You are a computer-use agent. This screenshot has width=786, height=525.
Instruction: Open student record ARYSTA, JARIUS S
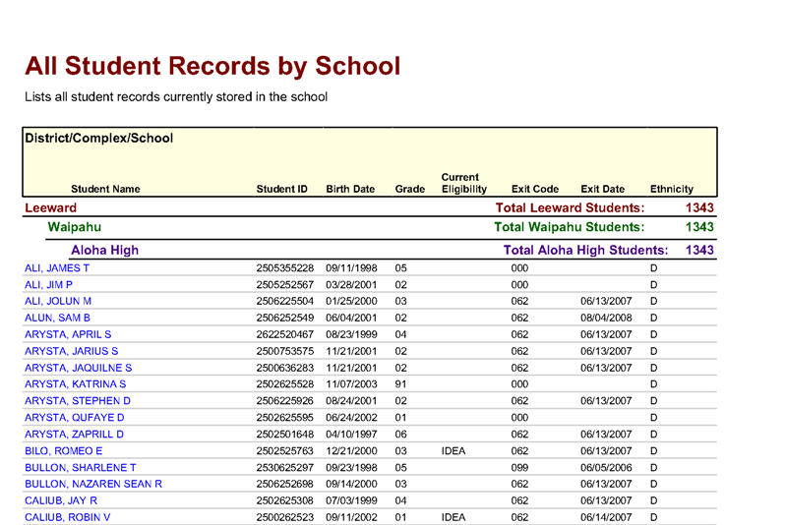pos(71,351)
